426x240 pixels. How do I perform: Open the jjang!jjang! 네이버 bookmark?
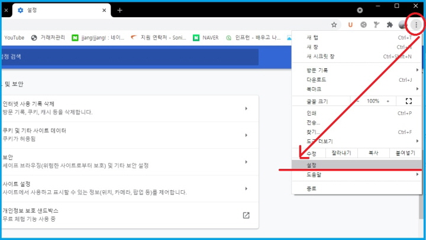click(98, 37)
